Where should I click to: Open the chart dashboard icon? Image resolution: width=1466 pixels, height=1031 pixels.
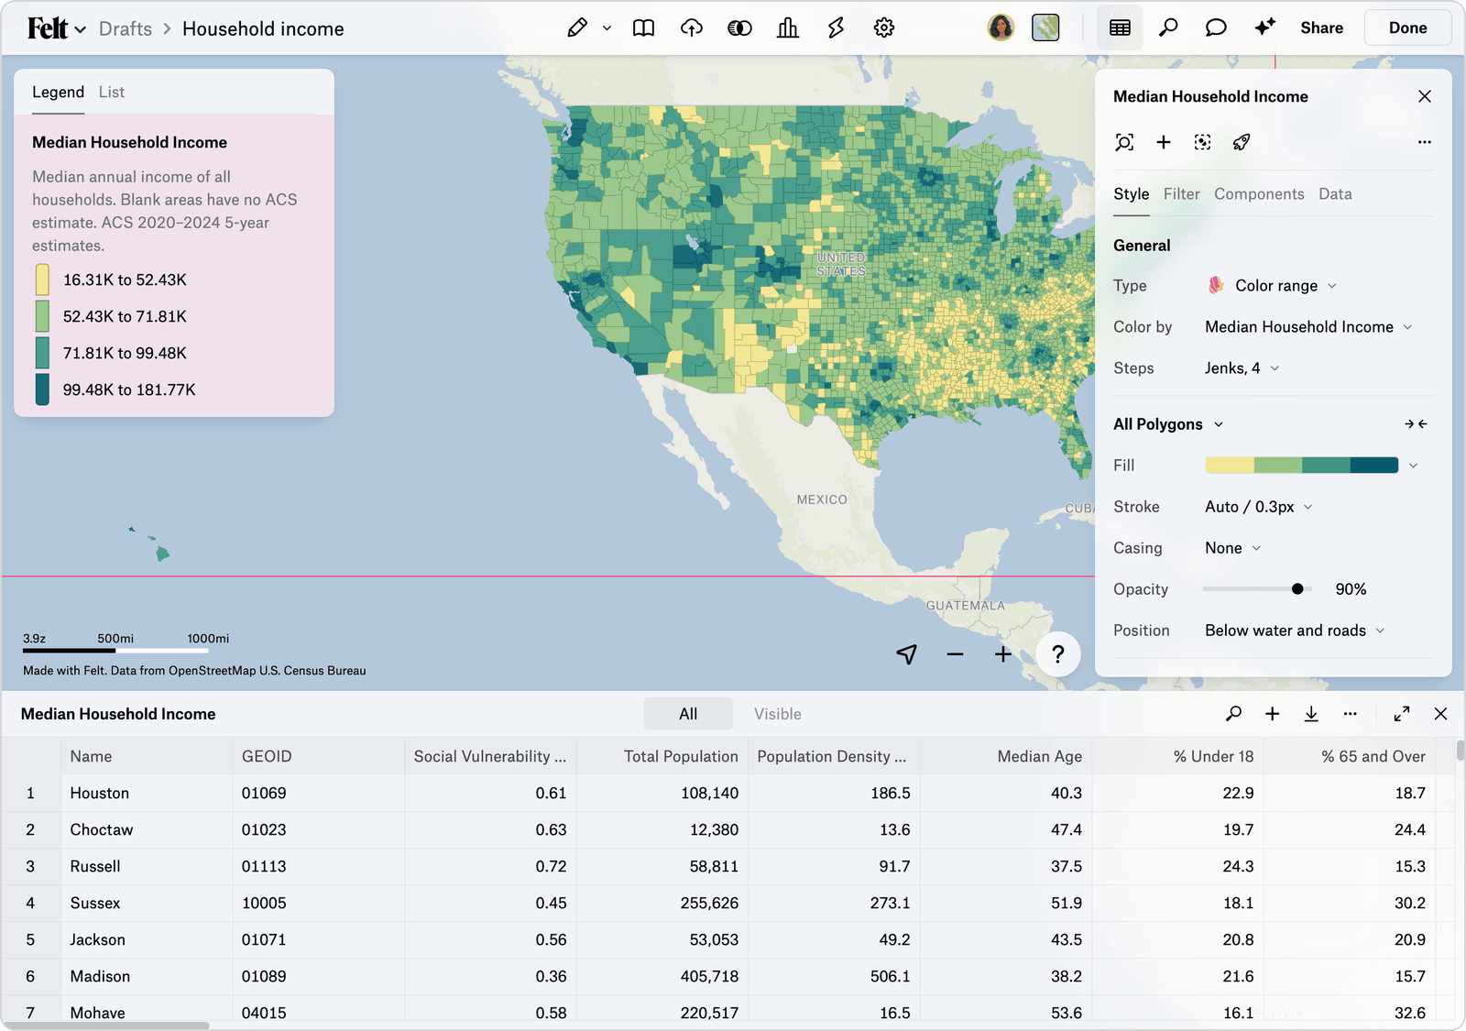[x=788, y=28]
